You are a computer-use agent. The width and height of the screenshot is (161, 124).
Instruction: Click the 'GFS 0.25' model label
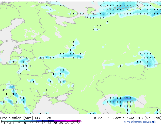(43, 118)
